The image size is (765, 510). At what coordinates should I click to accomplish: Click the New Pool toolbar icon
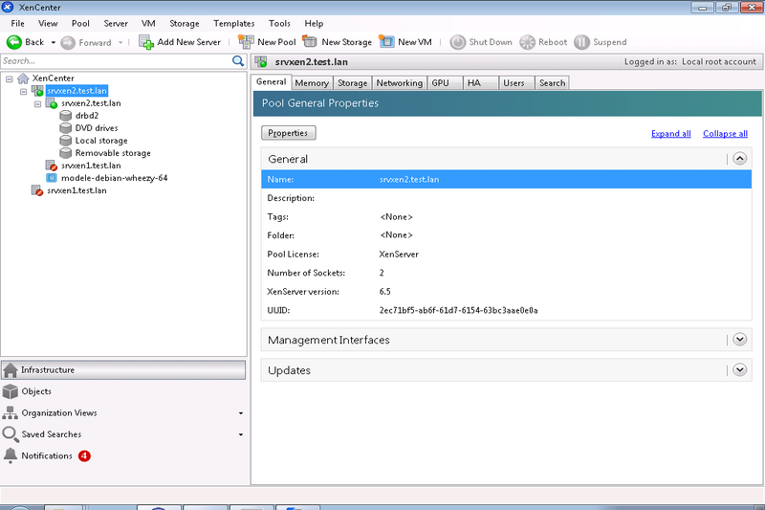point(246,42)
